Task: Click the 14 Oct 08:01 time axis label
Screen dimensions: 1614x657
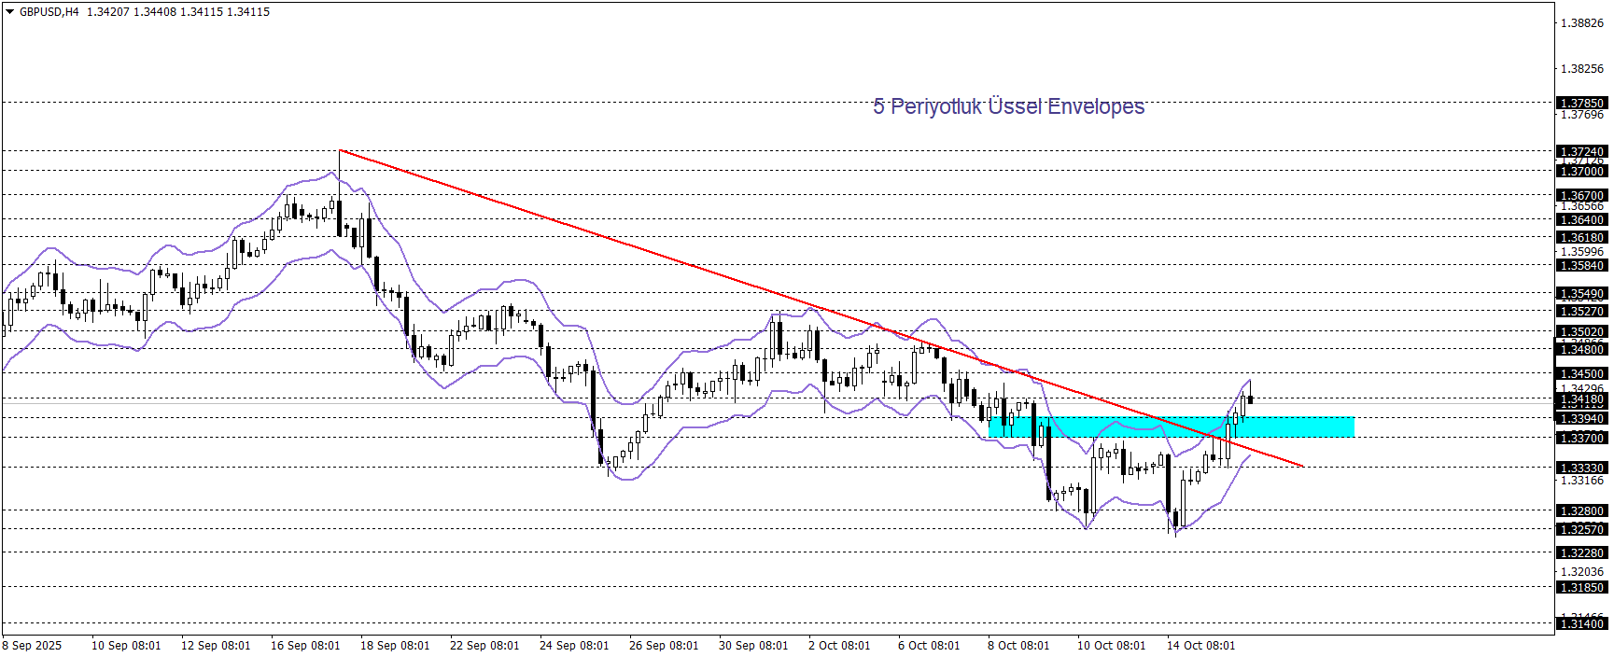Action: (x=1200, y=645)
